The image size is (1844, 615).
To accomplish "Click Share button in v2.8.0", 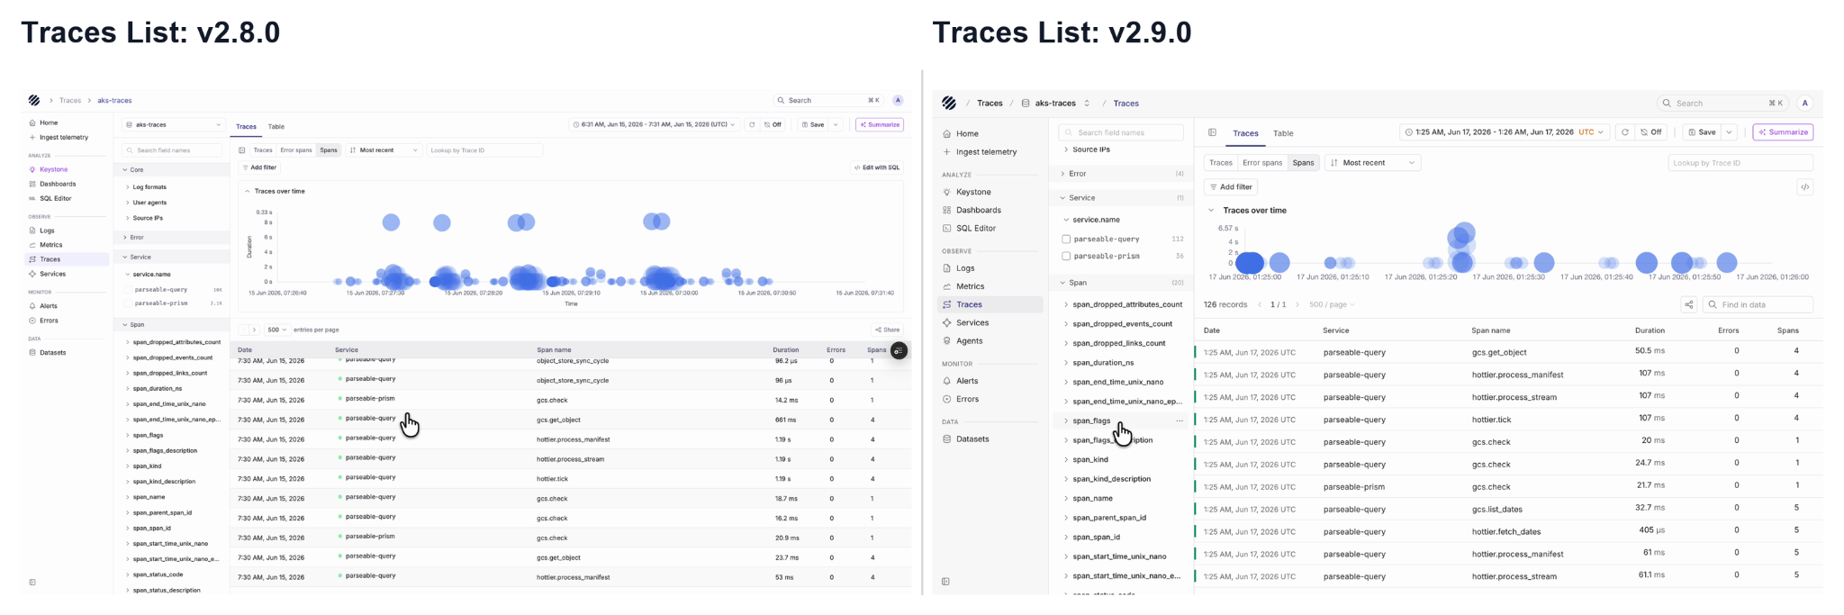I will [x=887, y=330].
